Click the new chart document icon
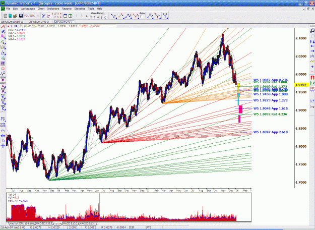The image size is (315, 230). point(6,16)
